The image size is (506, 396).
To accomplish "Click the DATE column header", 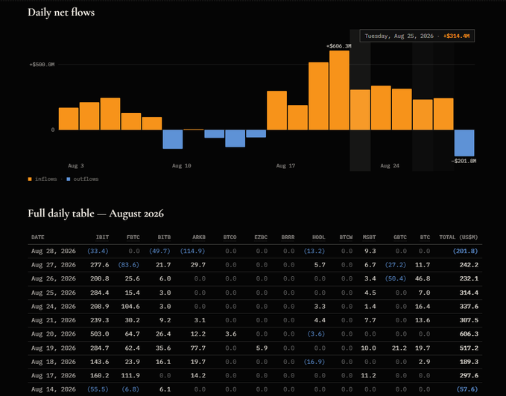I will click(x=38, y=237).
